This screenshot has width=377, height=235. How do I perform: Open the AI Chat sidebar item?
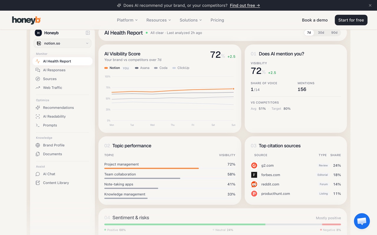[x=62, y=174]
